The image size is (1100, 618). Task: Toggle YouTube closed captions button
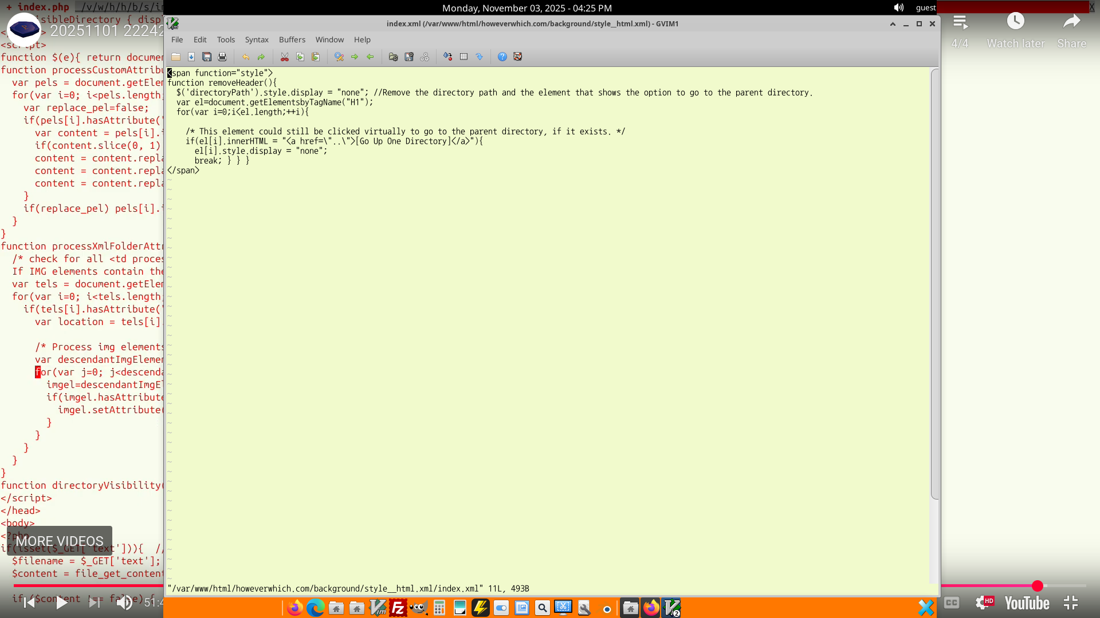pos(952,603)
